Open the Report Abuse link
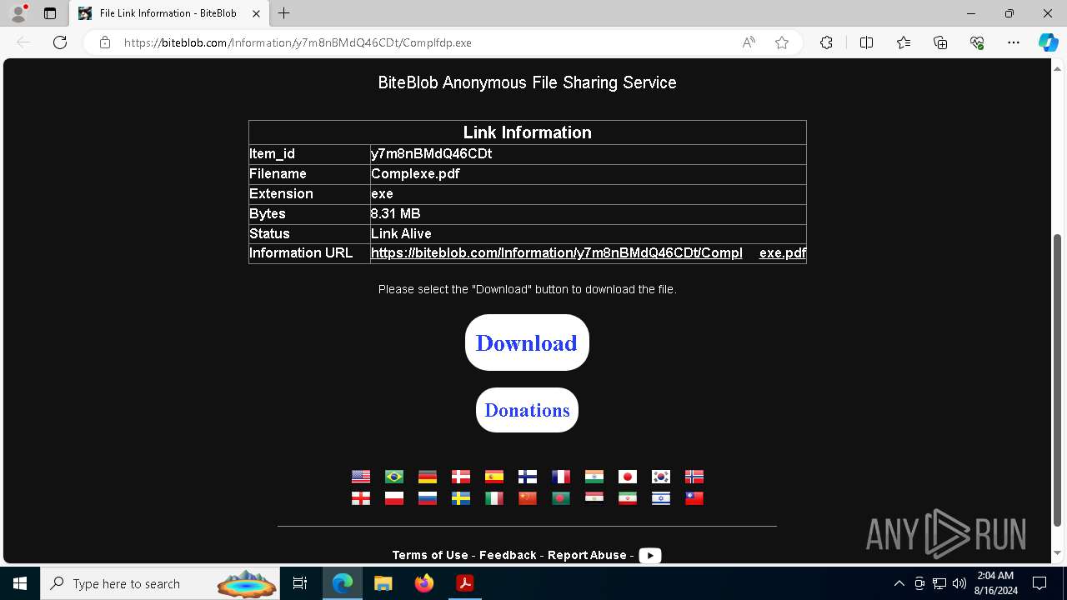The width and height of the screenshot is (1067, 600). tap(587, 555)
